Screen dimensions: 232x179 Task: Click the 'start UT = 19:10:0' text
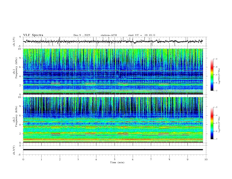(x=141, y=35)
